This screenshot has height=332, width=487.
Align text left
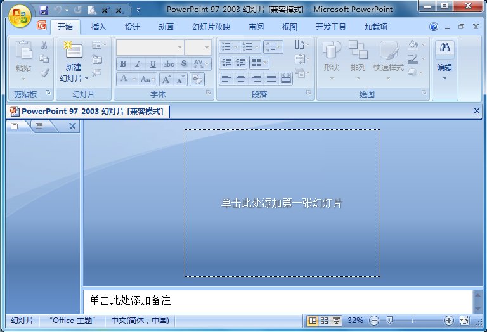tap(226, 78)
